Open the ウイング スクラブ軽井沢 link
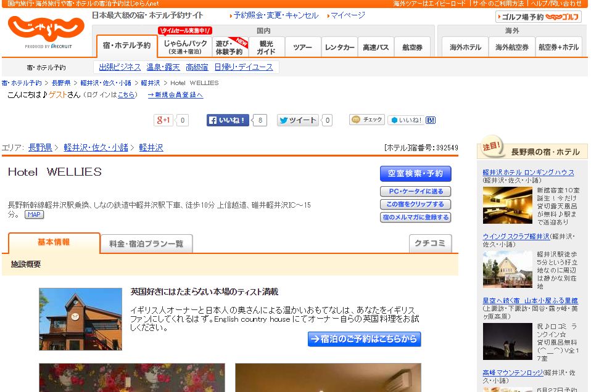This screenshot has width=591, height=392. 516,237
